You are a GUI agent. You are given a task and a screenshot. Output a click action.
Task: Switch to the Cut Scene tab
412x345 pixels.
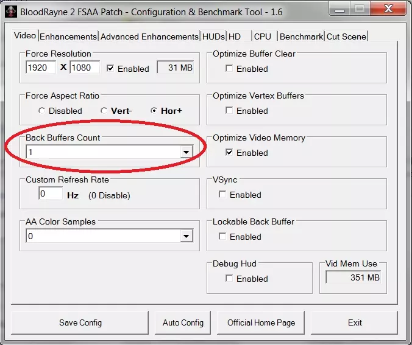[346, 37]
